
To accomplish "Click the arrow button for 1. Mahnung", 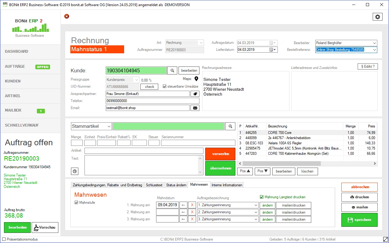I will 183,205.
